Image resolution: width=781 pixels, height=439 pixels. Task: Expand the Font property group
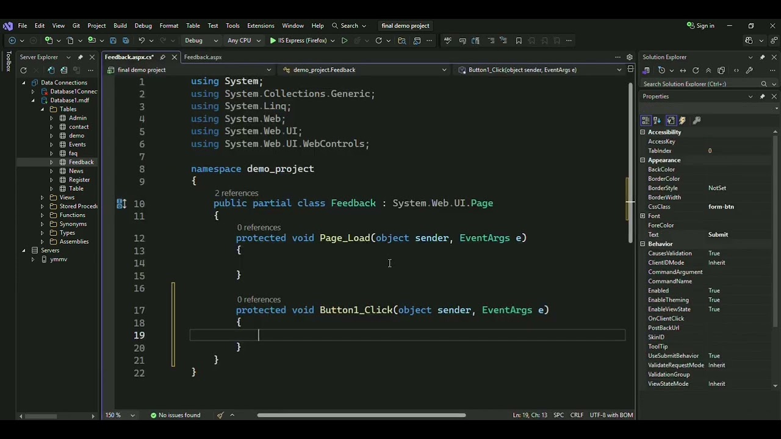(642, 216)
